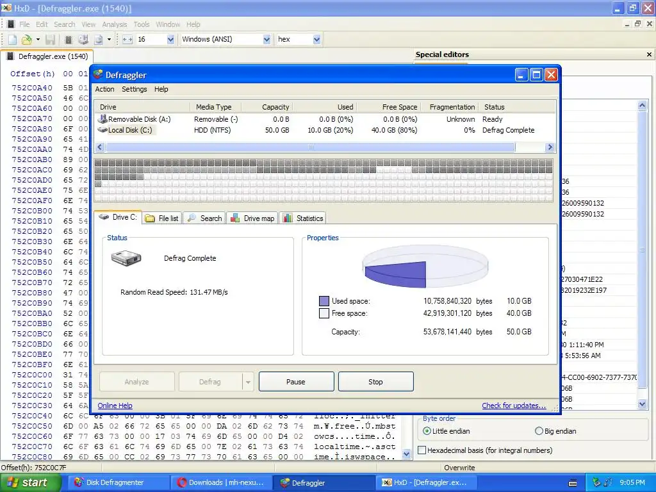Click the HxD document icon left of File menu
The height and width of the screenshot is (492, 656).
click(x=12, y=24)
